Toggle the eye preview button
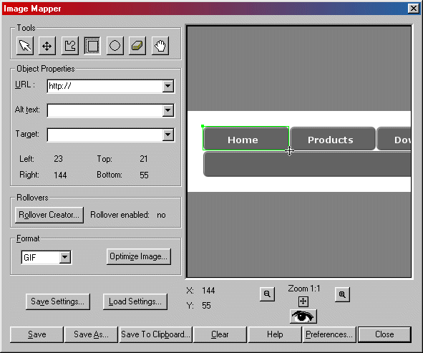Image resolution: width=423 pixels, height=353 pixels. (x=303, y=316)
